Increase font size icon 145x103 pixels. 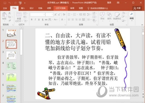point(56,14)
